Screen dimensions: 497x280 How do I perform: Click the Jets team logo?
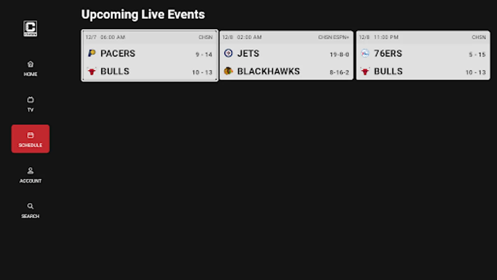coord(228,53)
